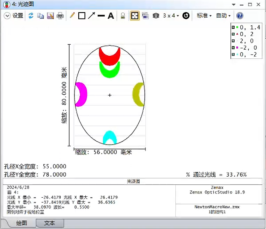Click the 通过光线 33.76% text

click(x=216, y=175)
